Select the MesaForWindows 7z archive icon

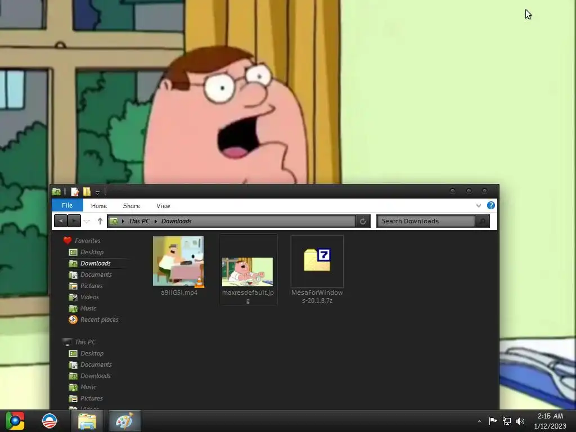click(317, 260)
